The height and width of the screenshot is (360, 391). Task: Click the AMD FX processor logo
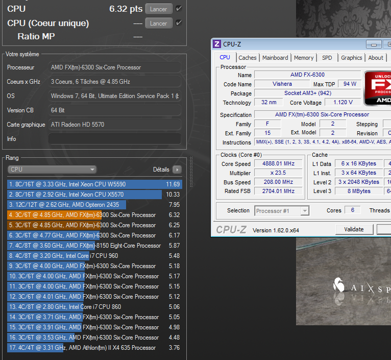click(378, 88)
